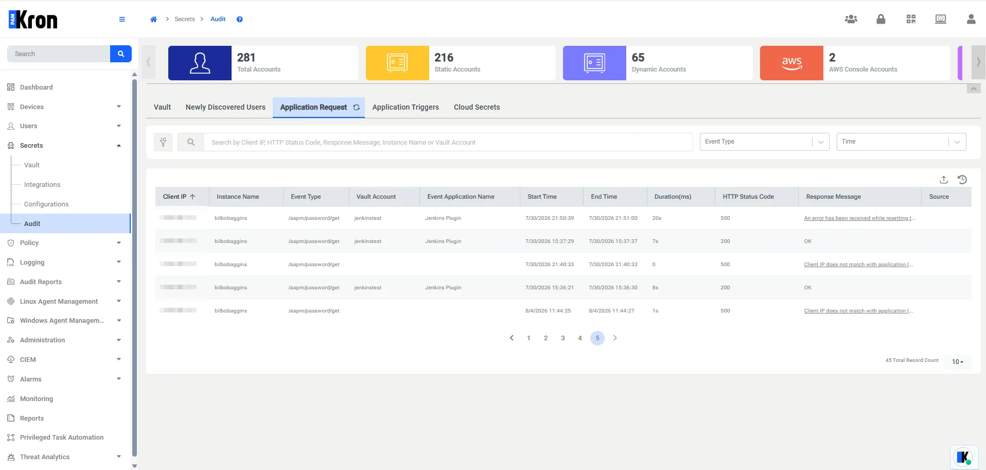Click the Kron PAM logo
Viewport: 986px width, 470px height.
(33, 20)
